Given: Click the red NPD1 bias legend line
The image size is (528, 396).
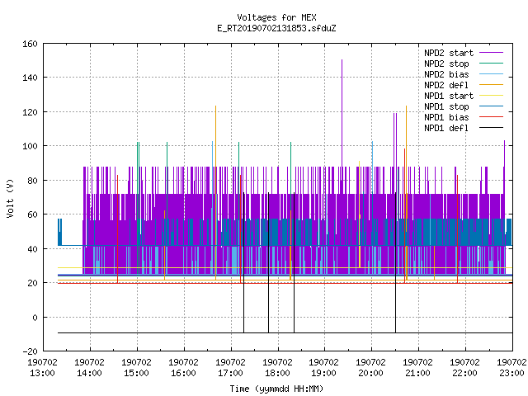Looking at the screenshot, I should click(491, 117).
